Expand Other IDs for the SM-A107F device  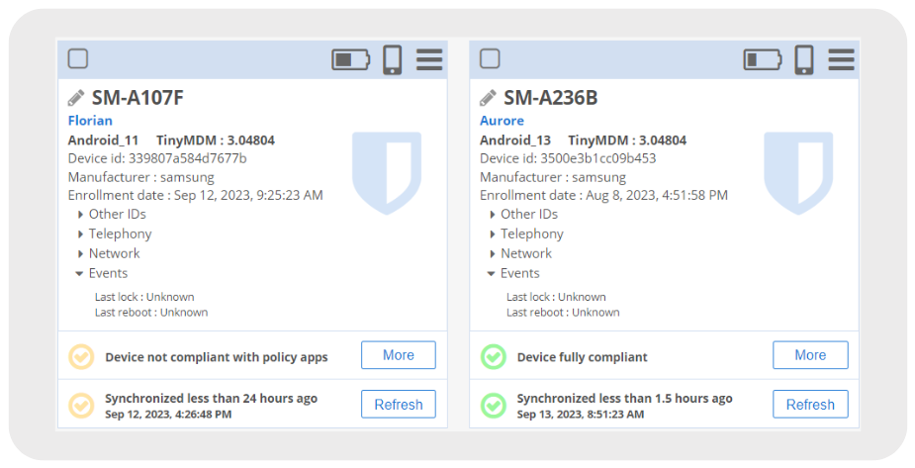tap(112, 214)
